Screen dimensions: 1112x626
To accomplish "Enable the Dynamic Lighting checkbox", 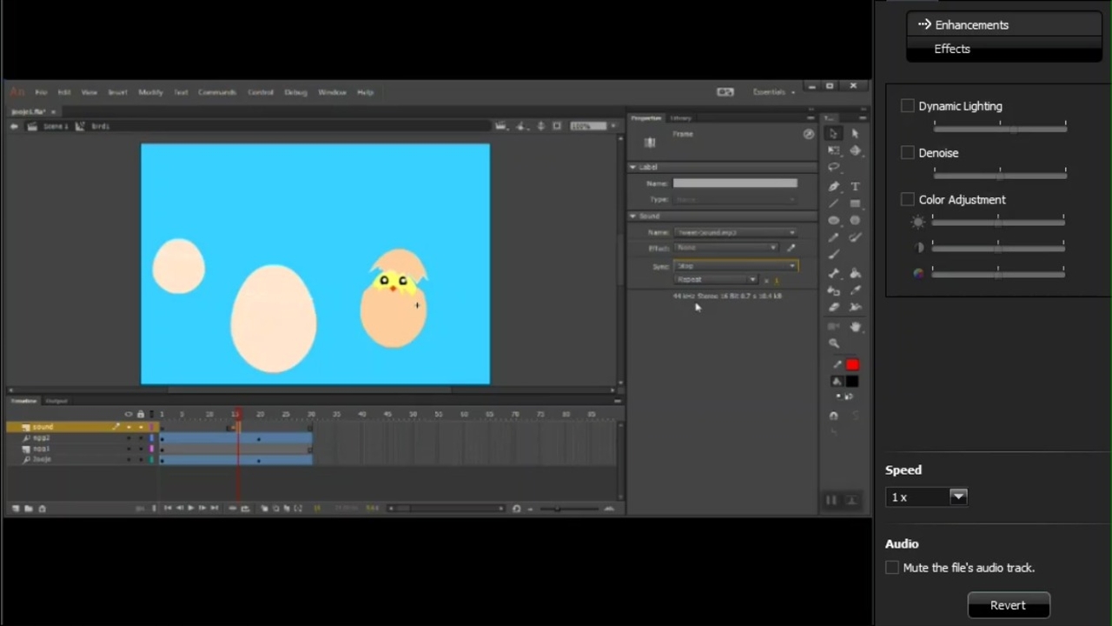I will pyautogui.click(x=908, y=106).
